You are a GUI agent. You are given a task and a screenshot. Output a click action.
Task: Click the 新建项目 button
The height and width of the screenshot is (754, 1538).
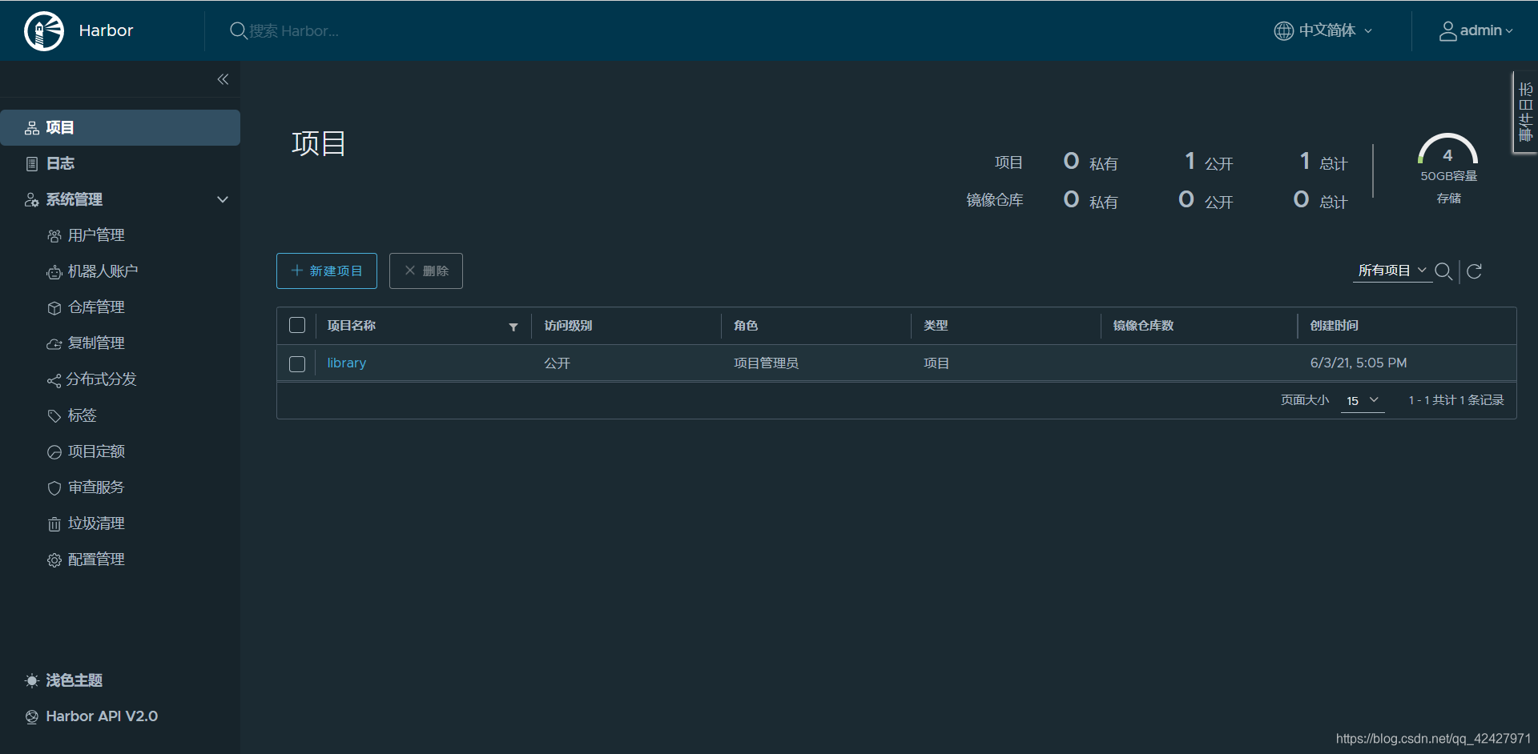pos(327,271)
